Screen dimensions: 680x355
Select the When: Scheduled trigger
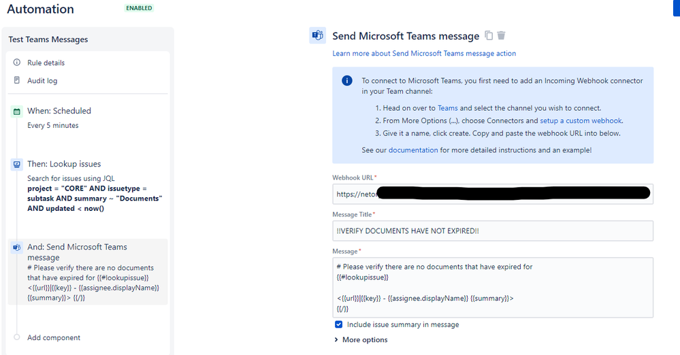pyautogui.click(x=59, y=111)
